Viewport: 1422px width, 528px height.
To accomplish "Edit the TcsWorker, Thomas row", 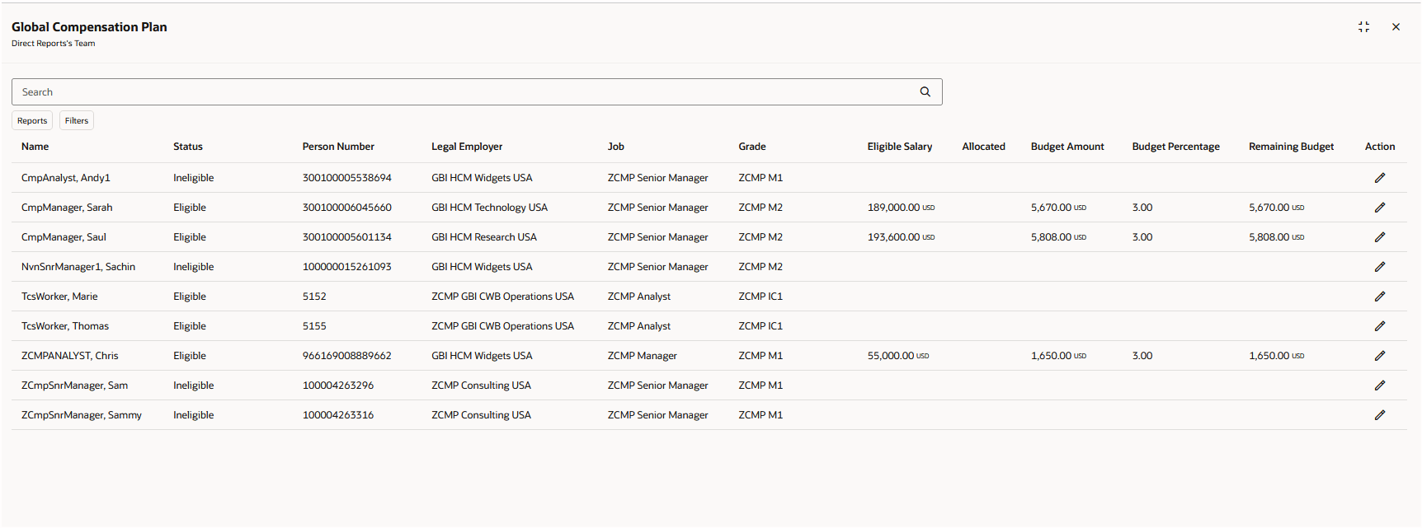I will [x=1379, y=326].
